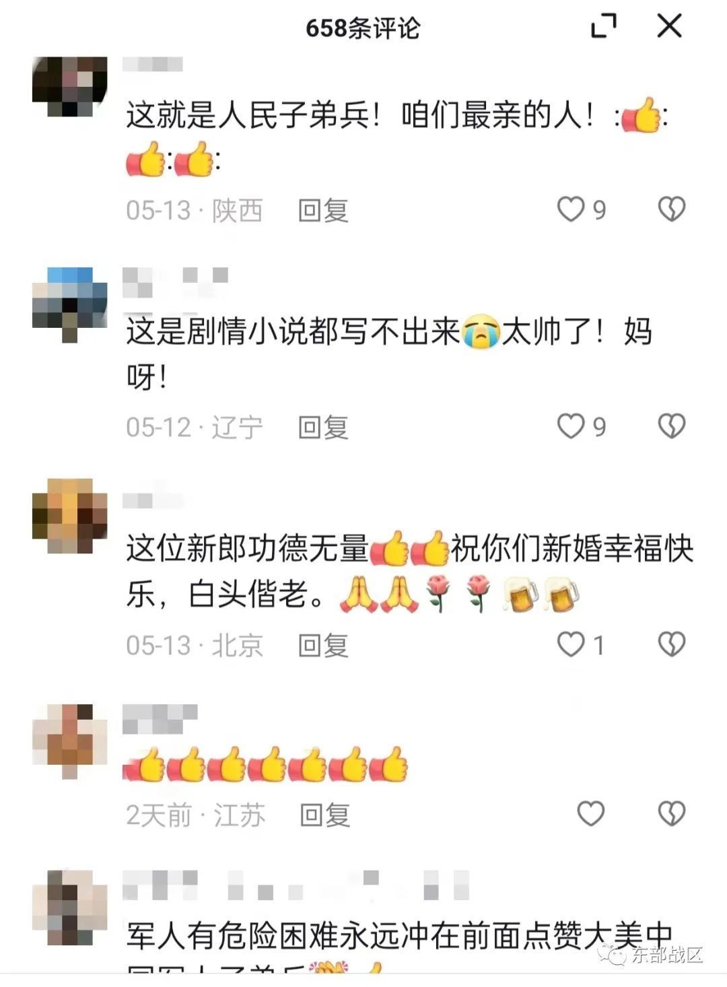Screen dimensions: 727x987
Task: Expand comments panel to full screen
Action: coord(604,27)
